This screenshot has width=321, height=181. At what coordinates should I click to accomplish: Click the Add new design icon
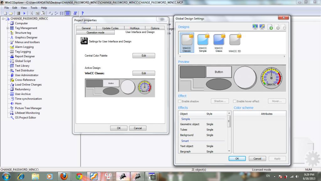click(270, 27)
